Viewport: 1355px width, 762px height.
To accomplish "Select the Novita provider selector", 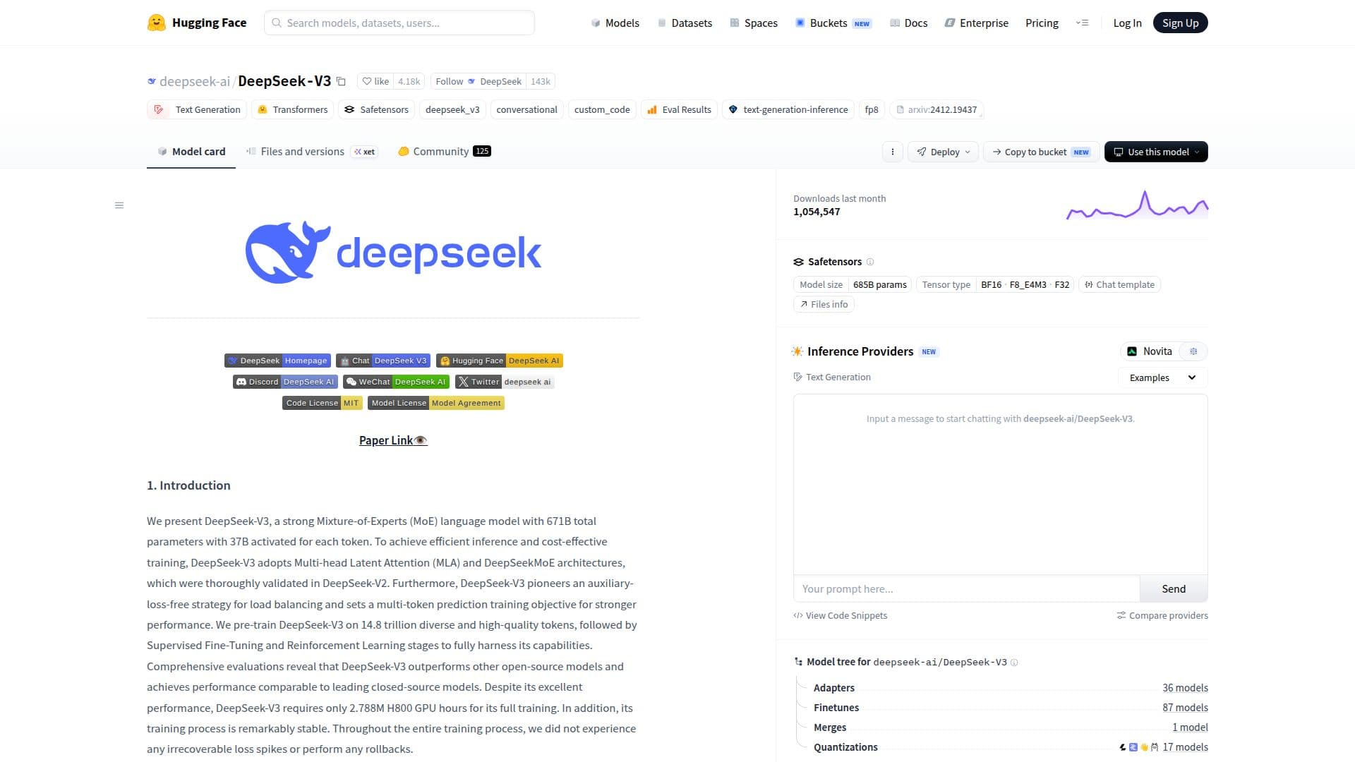I will click(1150, 351).
